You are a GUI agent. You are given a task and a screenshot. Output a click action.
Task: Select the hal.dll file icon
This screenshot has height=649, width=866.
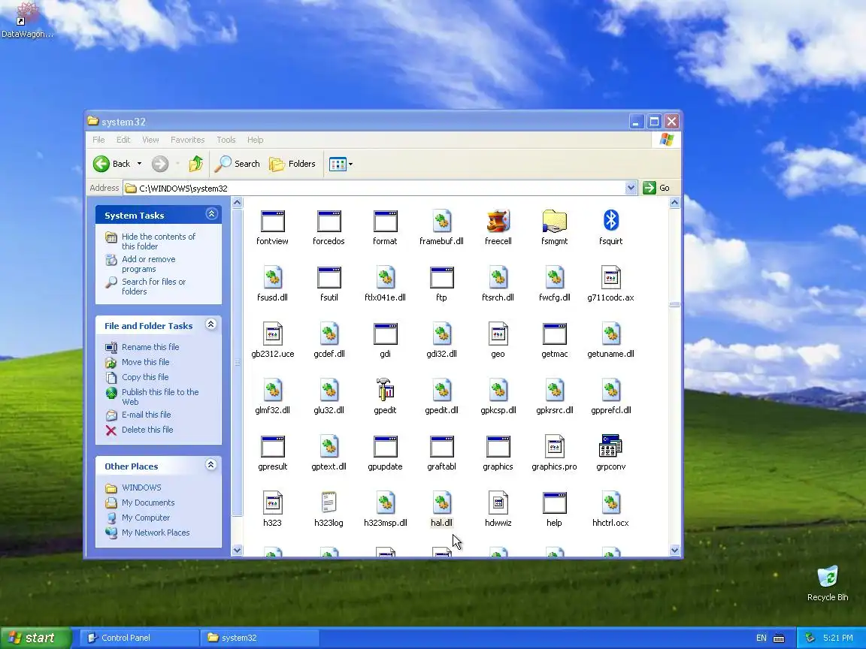(441, 503)
